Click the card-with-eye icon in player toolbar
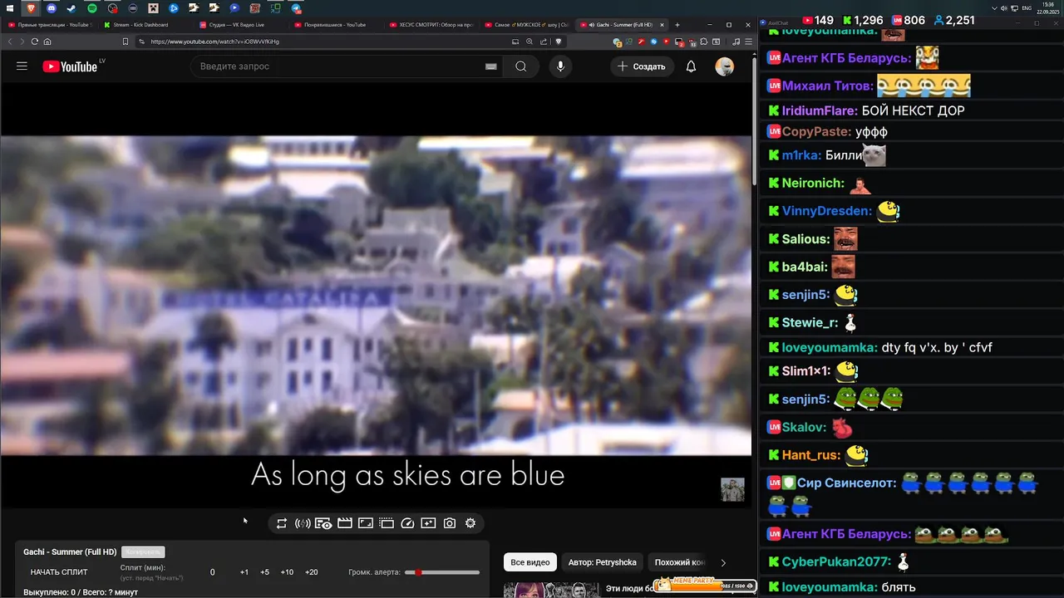 (x=323, y=523)
